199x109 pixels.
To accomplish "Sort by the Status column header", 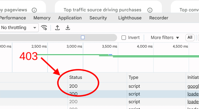I will 97,77.
